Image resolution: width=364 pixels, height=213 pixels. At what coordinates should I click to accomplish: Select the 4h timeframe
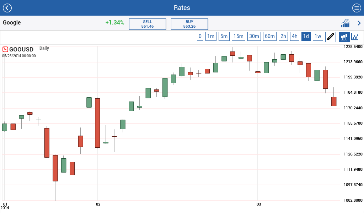(x=294, y=36)
